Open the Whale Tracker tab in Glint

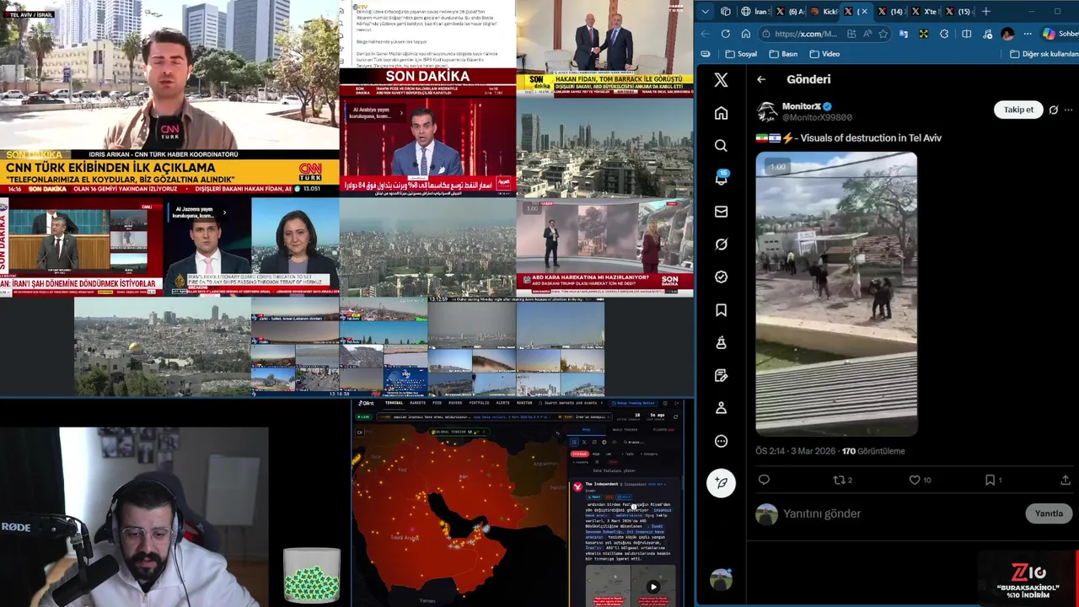point(625,430)
